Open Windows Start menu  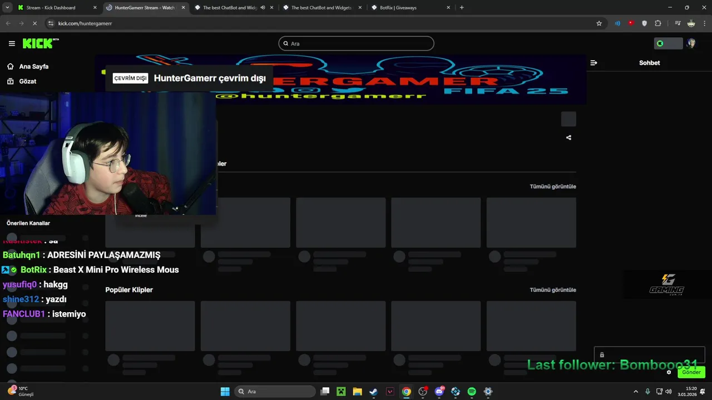(x=225, y=392)
